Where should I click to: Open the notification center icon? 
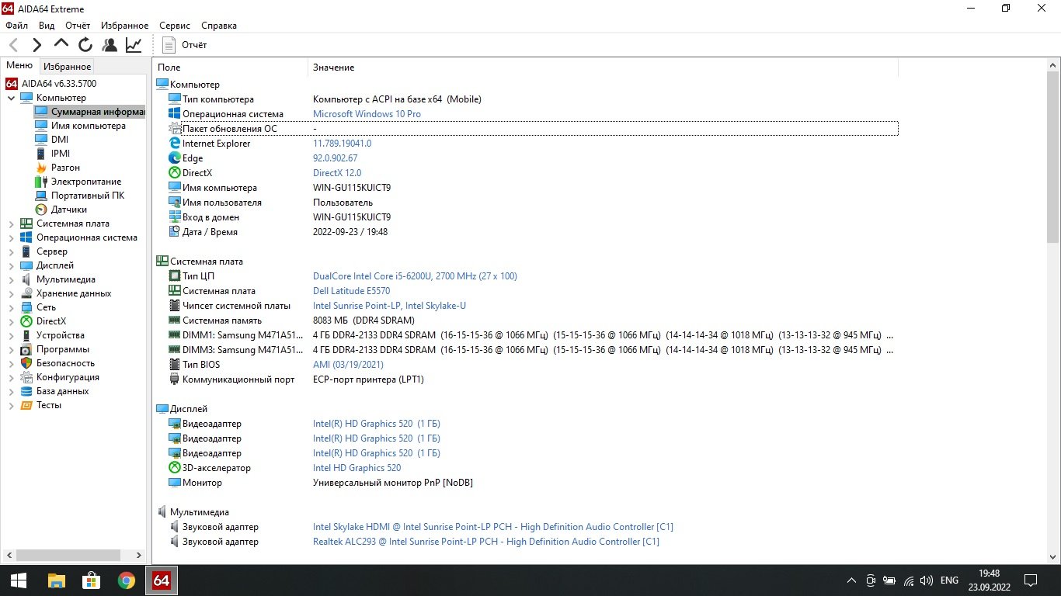1031,580
